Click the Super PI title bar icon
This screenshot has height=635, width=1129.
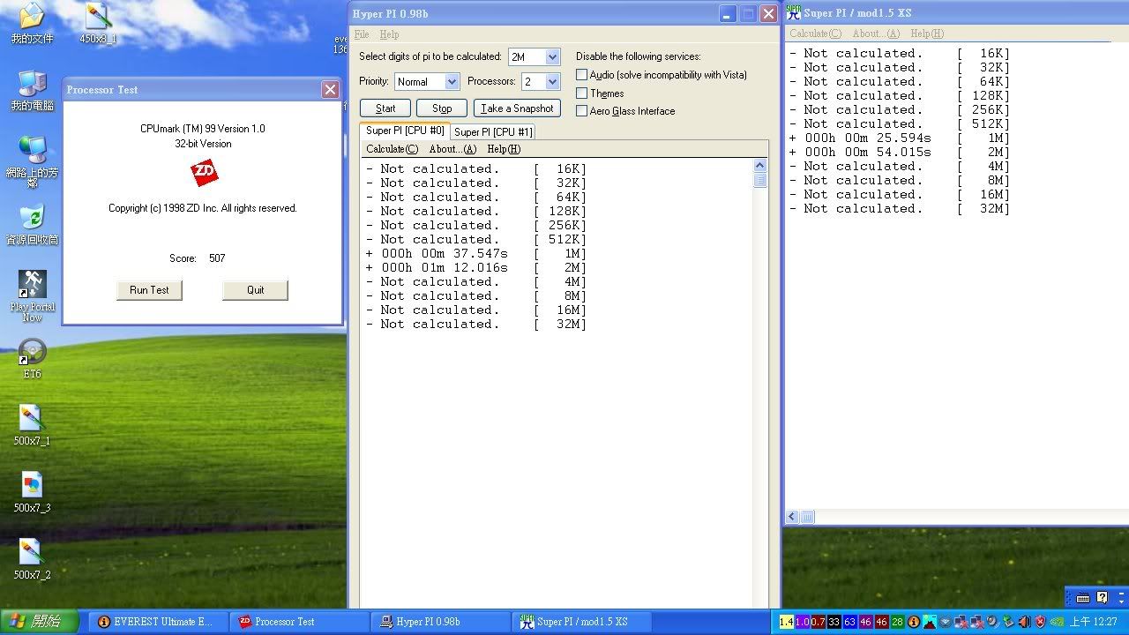(793, 12)
